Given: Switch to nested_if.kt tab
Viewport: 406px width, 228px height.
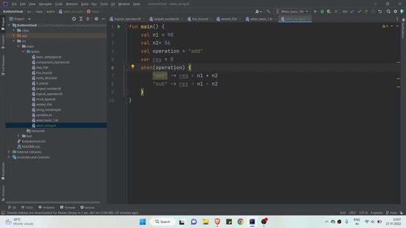Looking at the screenshot, I should pos(229,19).
